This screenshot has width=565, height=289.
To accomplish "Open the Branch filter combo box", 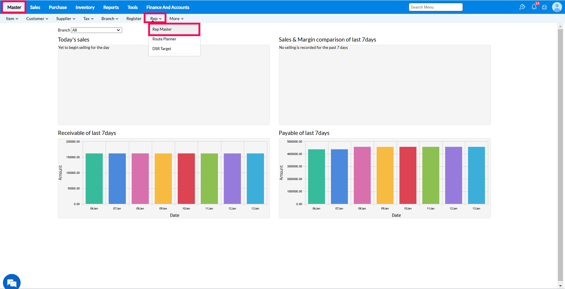I will pyautogui.click(x=97, y=30).
